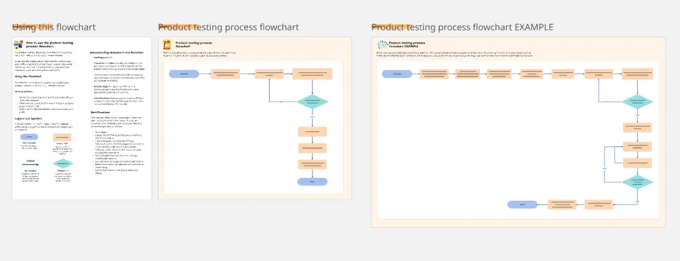Click the blue arrow legend symbol in the guide

coord(30,164)
